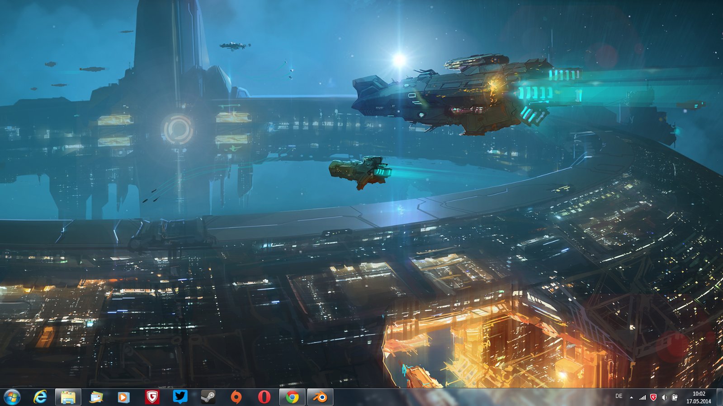Open Steam from the taskbar
Image resolution: width=723 pixels, height=406 pixels.
click(x=208, y=397)
